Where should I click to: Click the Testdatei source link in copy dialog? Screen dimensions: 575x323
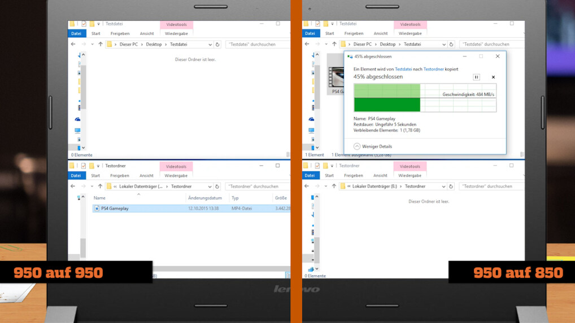point(403,69)
